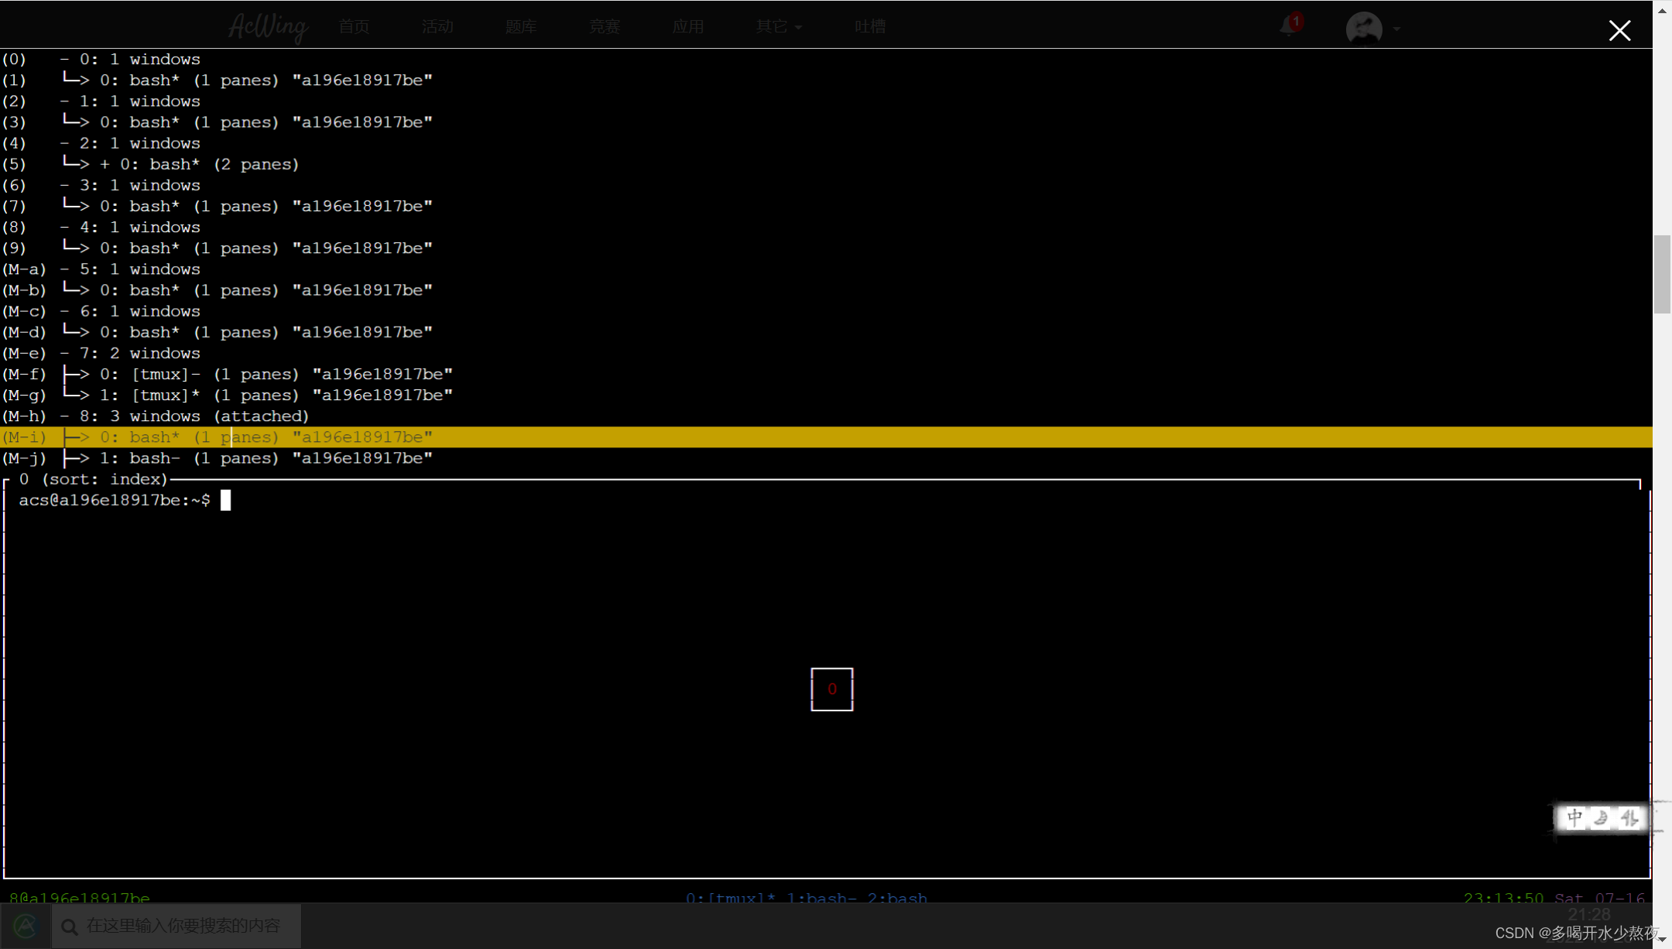
Task: Expand the 其它 dropdown menu
Action: coord(779,27)
